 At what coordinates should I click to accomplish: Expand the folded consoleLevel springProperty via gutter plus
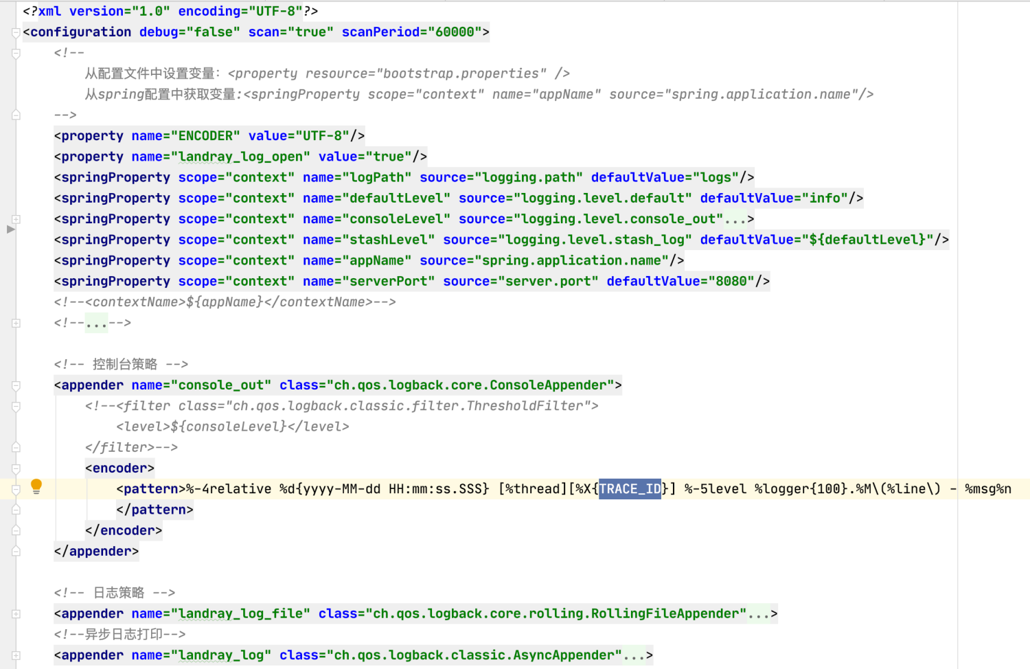(x=16, y=219)
